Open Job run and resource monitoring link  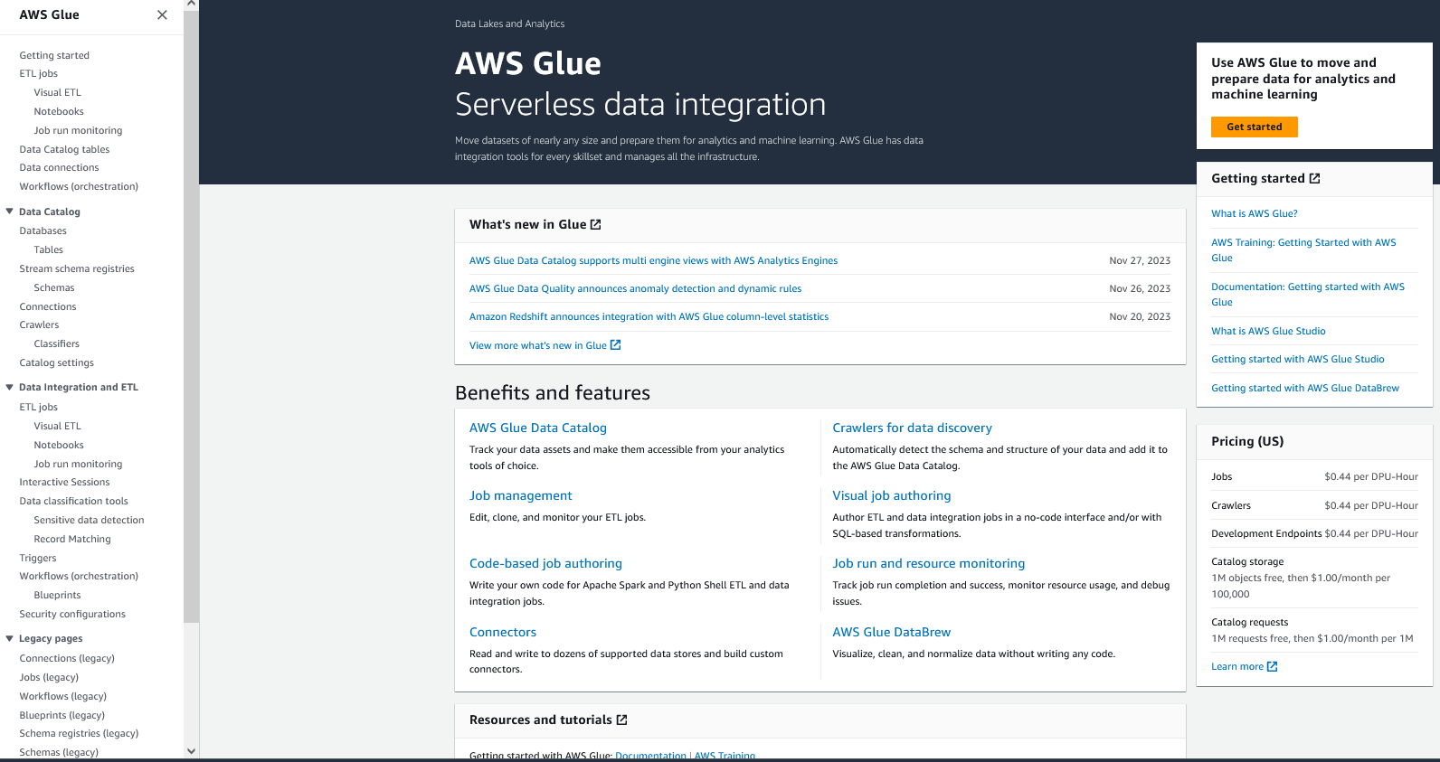[928, 563]
